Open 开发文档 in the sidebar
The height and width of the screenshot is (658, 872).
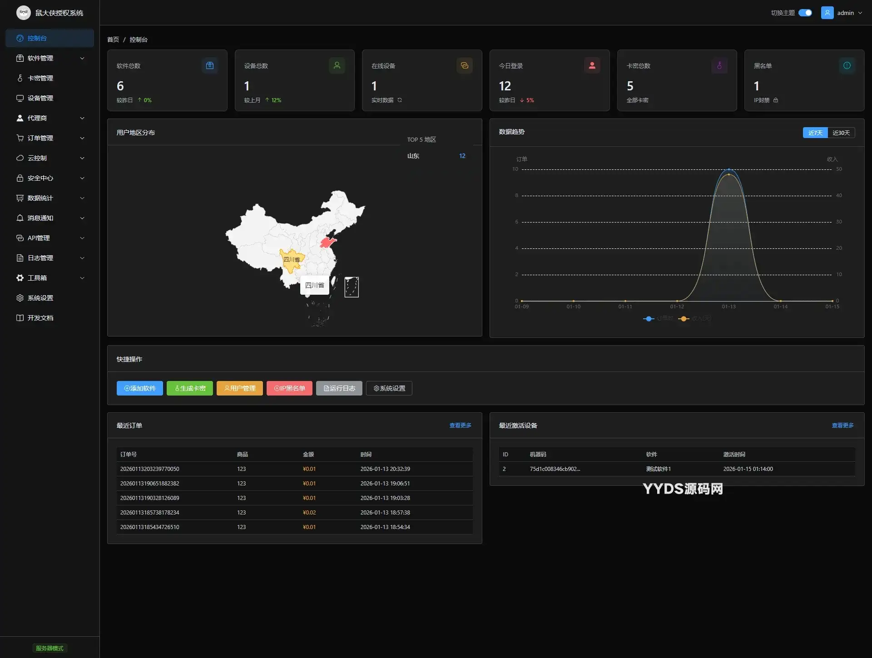(50, 318)
